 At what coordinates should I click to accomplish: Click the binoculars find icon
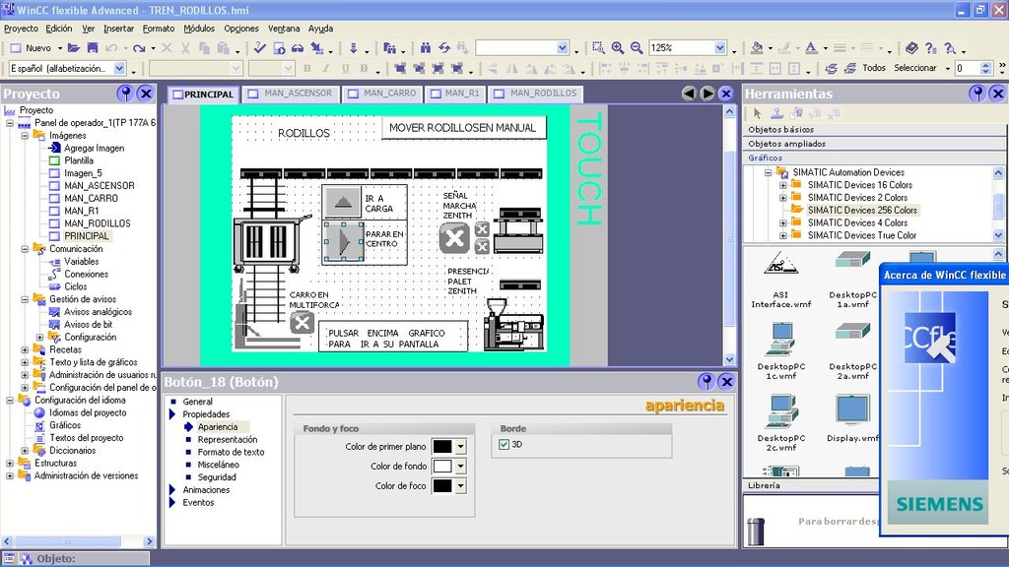426,47
